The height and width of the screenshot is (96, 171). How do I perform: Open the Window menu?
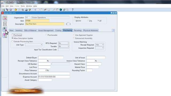(29, 6)
